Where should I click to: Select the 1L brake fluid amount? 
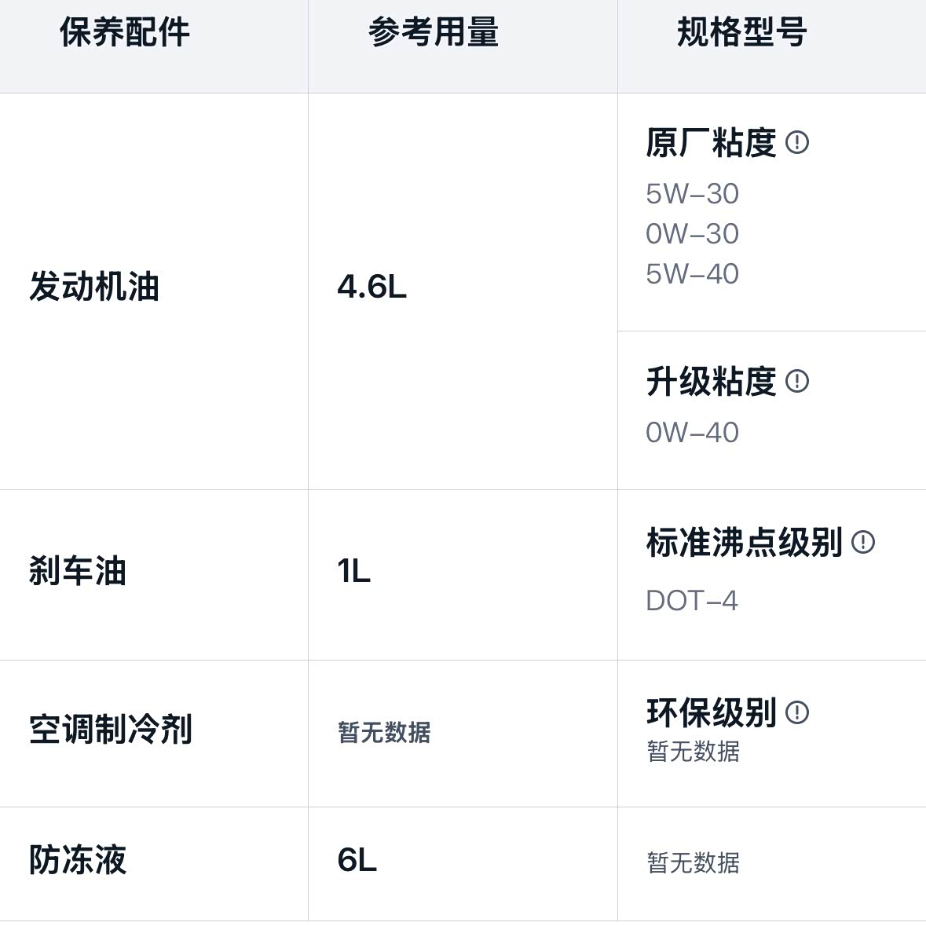pos(353,572)
